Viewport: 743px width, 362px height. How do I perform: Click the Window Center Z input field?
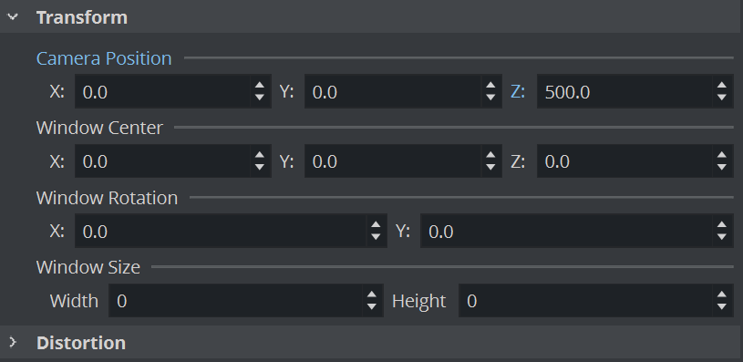pos(624,161)
